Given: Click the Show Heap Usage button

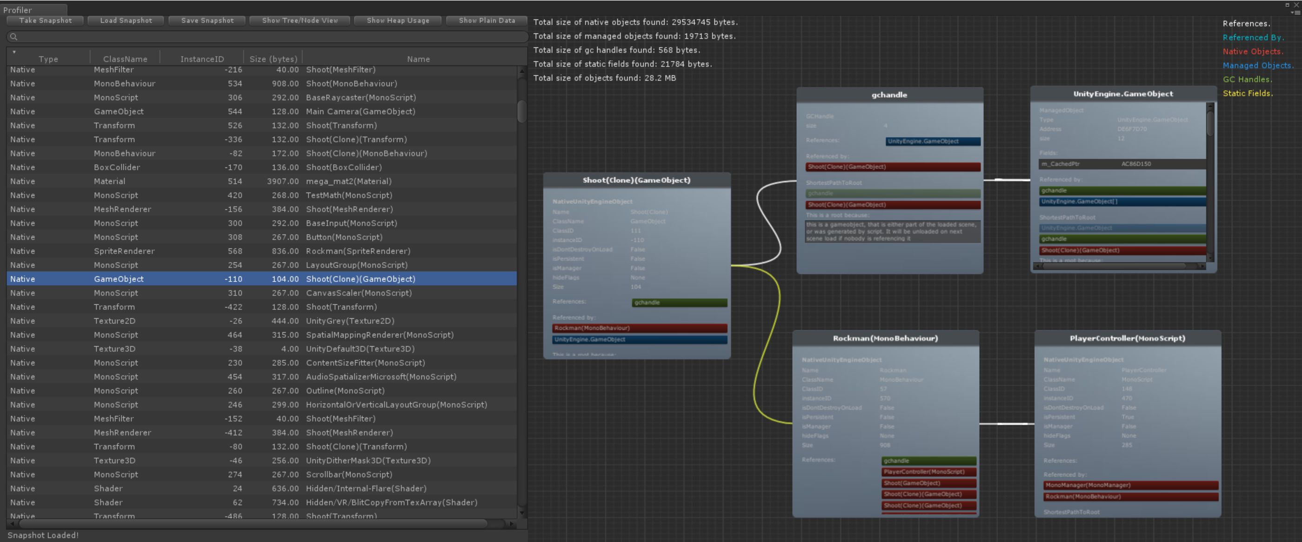Looking at the screenshot, I should [x=398, y=21].
